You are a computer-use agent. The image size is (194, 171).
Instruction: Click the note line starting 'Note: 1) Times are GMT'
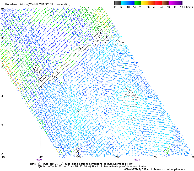coord(82,164)
